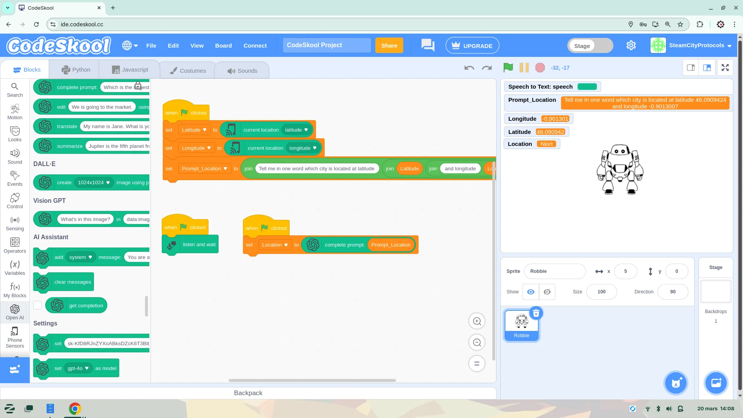
Task: Click the undo arrow icon
Action: (x=469, y=68)
